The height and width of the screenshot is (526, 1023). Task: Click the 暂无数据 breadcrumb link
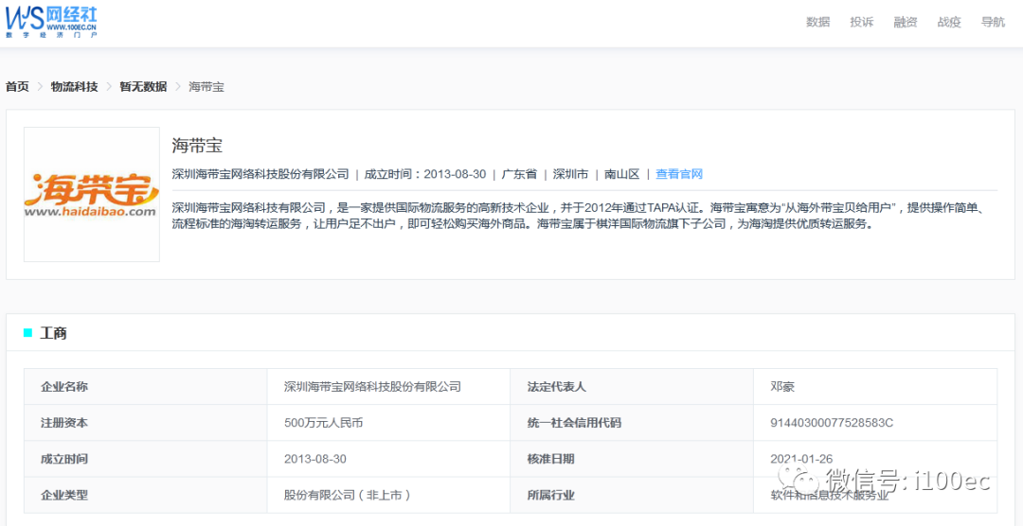tap(143, 86)
